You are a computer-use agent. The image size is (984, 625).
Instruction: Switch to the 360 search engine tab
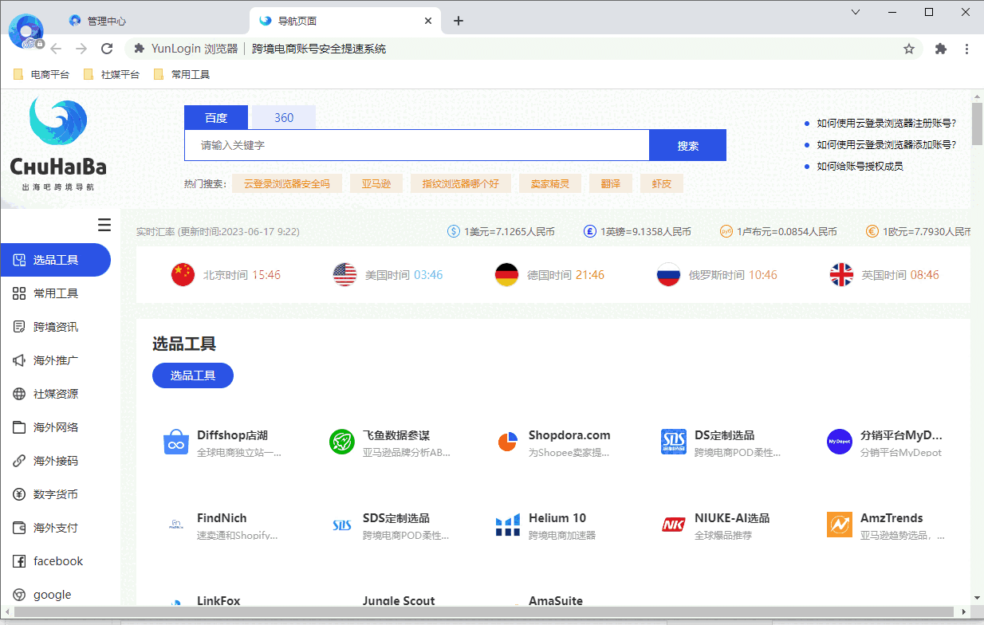click(282, 117)
